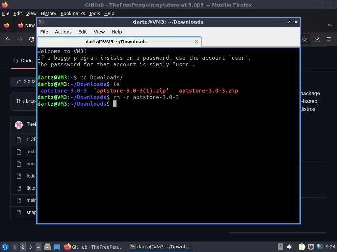Open the snap file row on GitHub

tap(24, 212)
